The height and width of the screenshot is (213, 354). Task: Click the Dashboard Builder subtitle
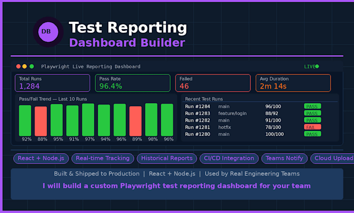pyautogui.click(x=127, y=43)
